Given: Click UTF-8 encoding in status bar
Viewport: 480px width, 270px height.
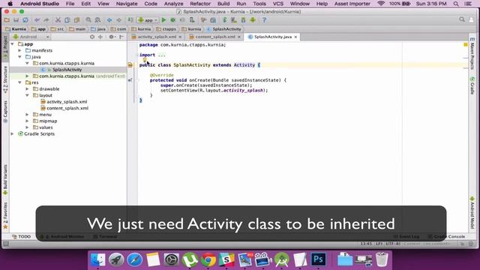Looking at the screenshot, I should (393, 244).
